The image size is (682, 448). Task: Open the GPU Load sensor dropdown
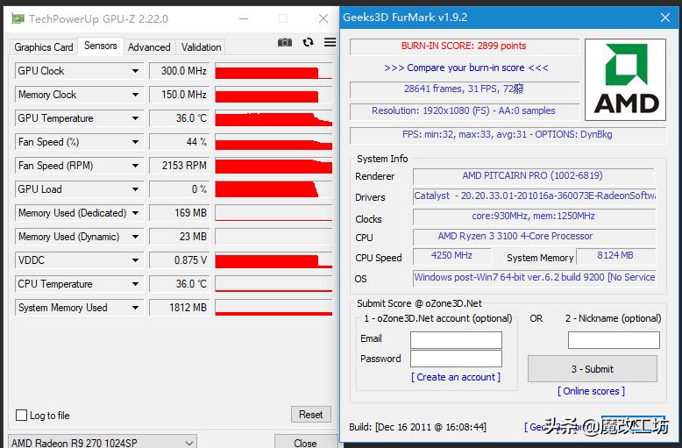tap(135, 189)
